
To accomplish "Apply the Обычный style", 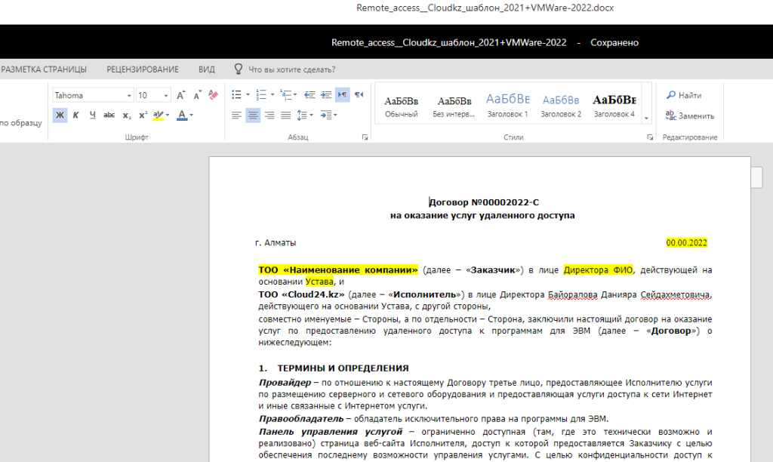I will click(x=402, y=104).
